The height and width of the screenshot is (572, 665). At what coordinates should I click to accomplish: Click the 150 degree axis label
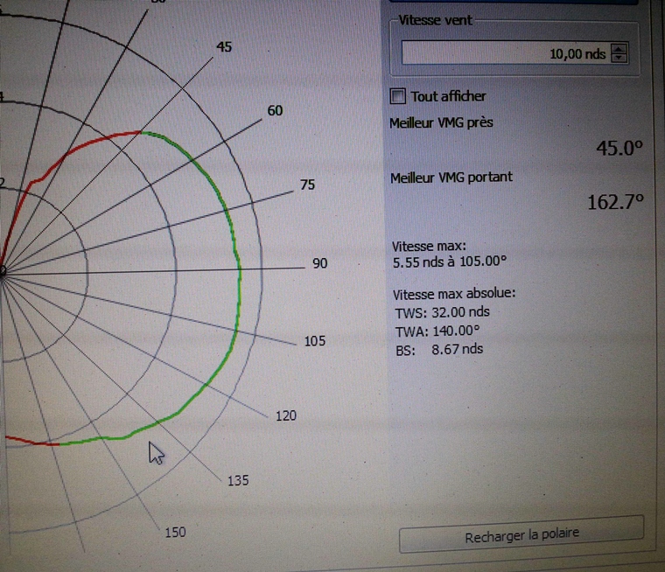click(x=175, y=532)
